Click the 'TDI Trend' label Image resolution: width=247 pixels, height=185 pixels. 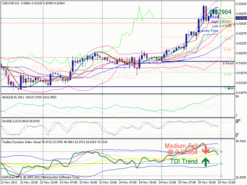[x=184, y=161]
